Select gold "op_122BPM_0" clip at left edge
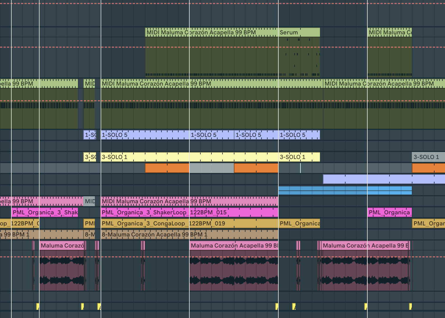The height and width of the screenshot is (318, 445). tap(19, 223)
